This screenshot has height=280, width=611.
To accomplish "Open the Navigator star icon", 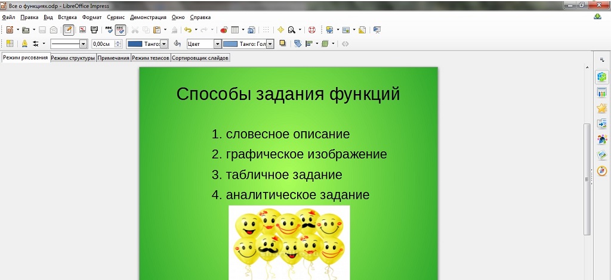I will [280, 30].
